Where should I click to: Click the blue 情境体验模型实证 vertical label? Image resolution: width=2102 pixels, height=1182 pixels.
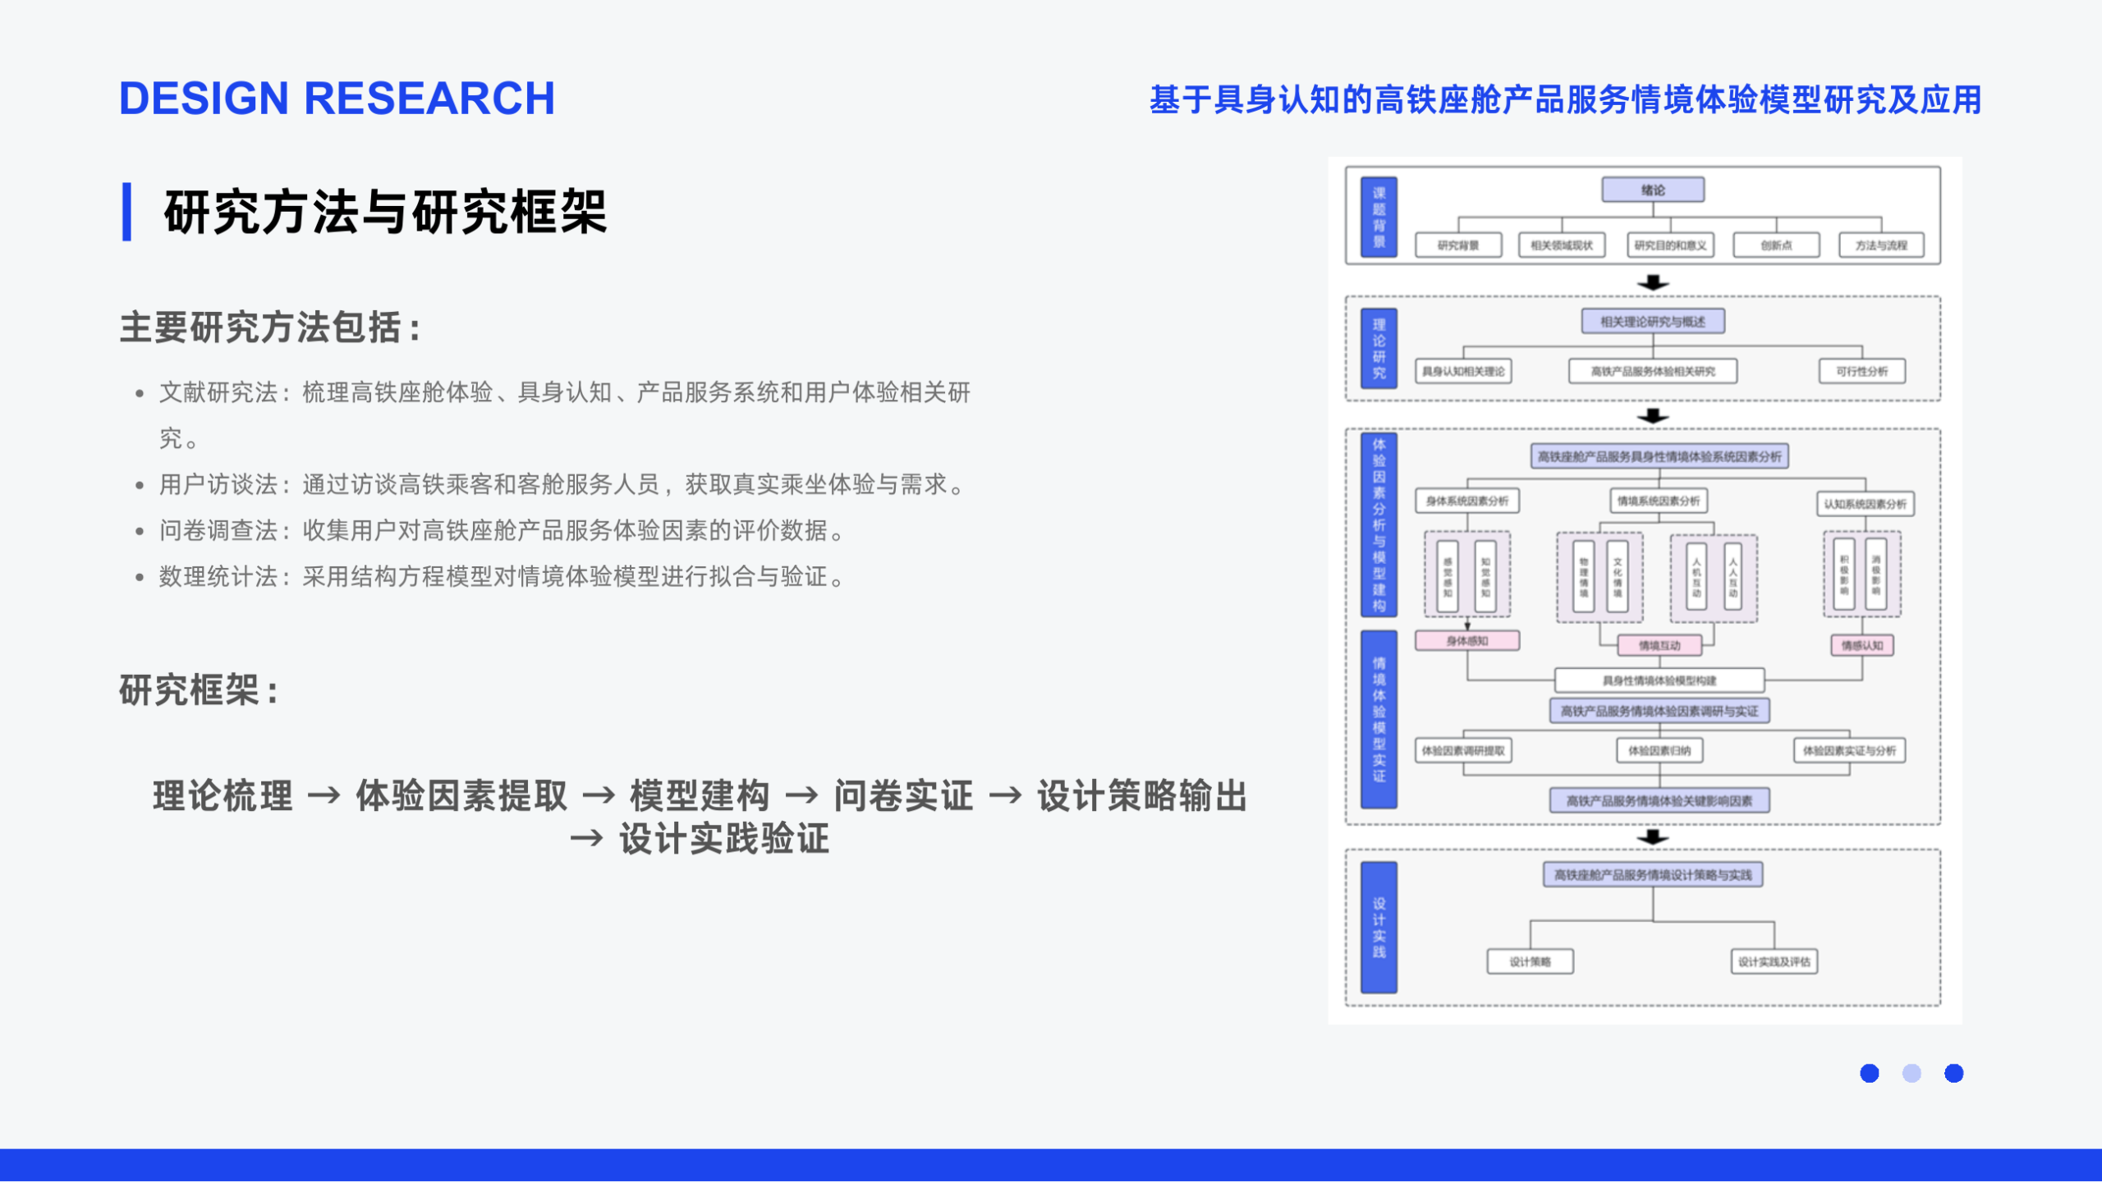[1379, 719]
